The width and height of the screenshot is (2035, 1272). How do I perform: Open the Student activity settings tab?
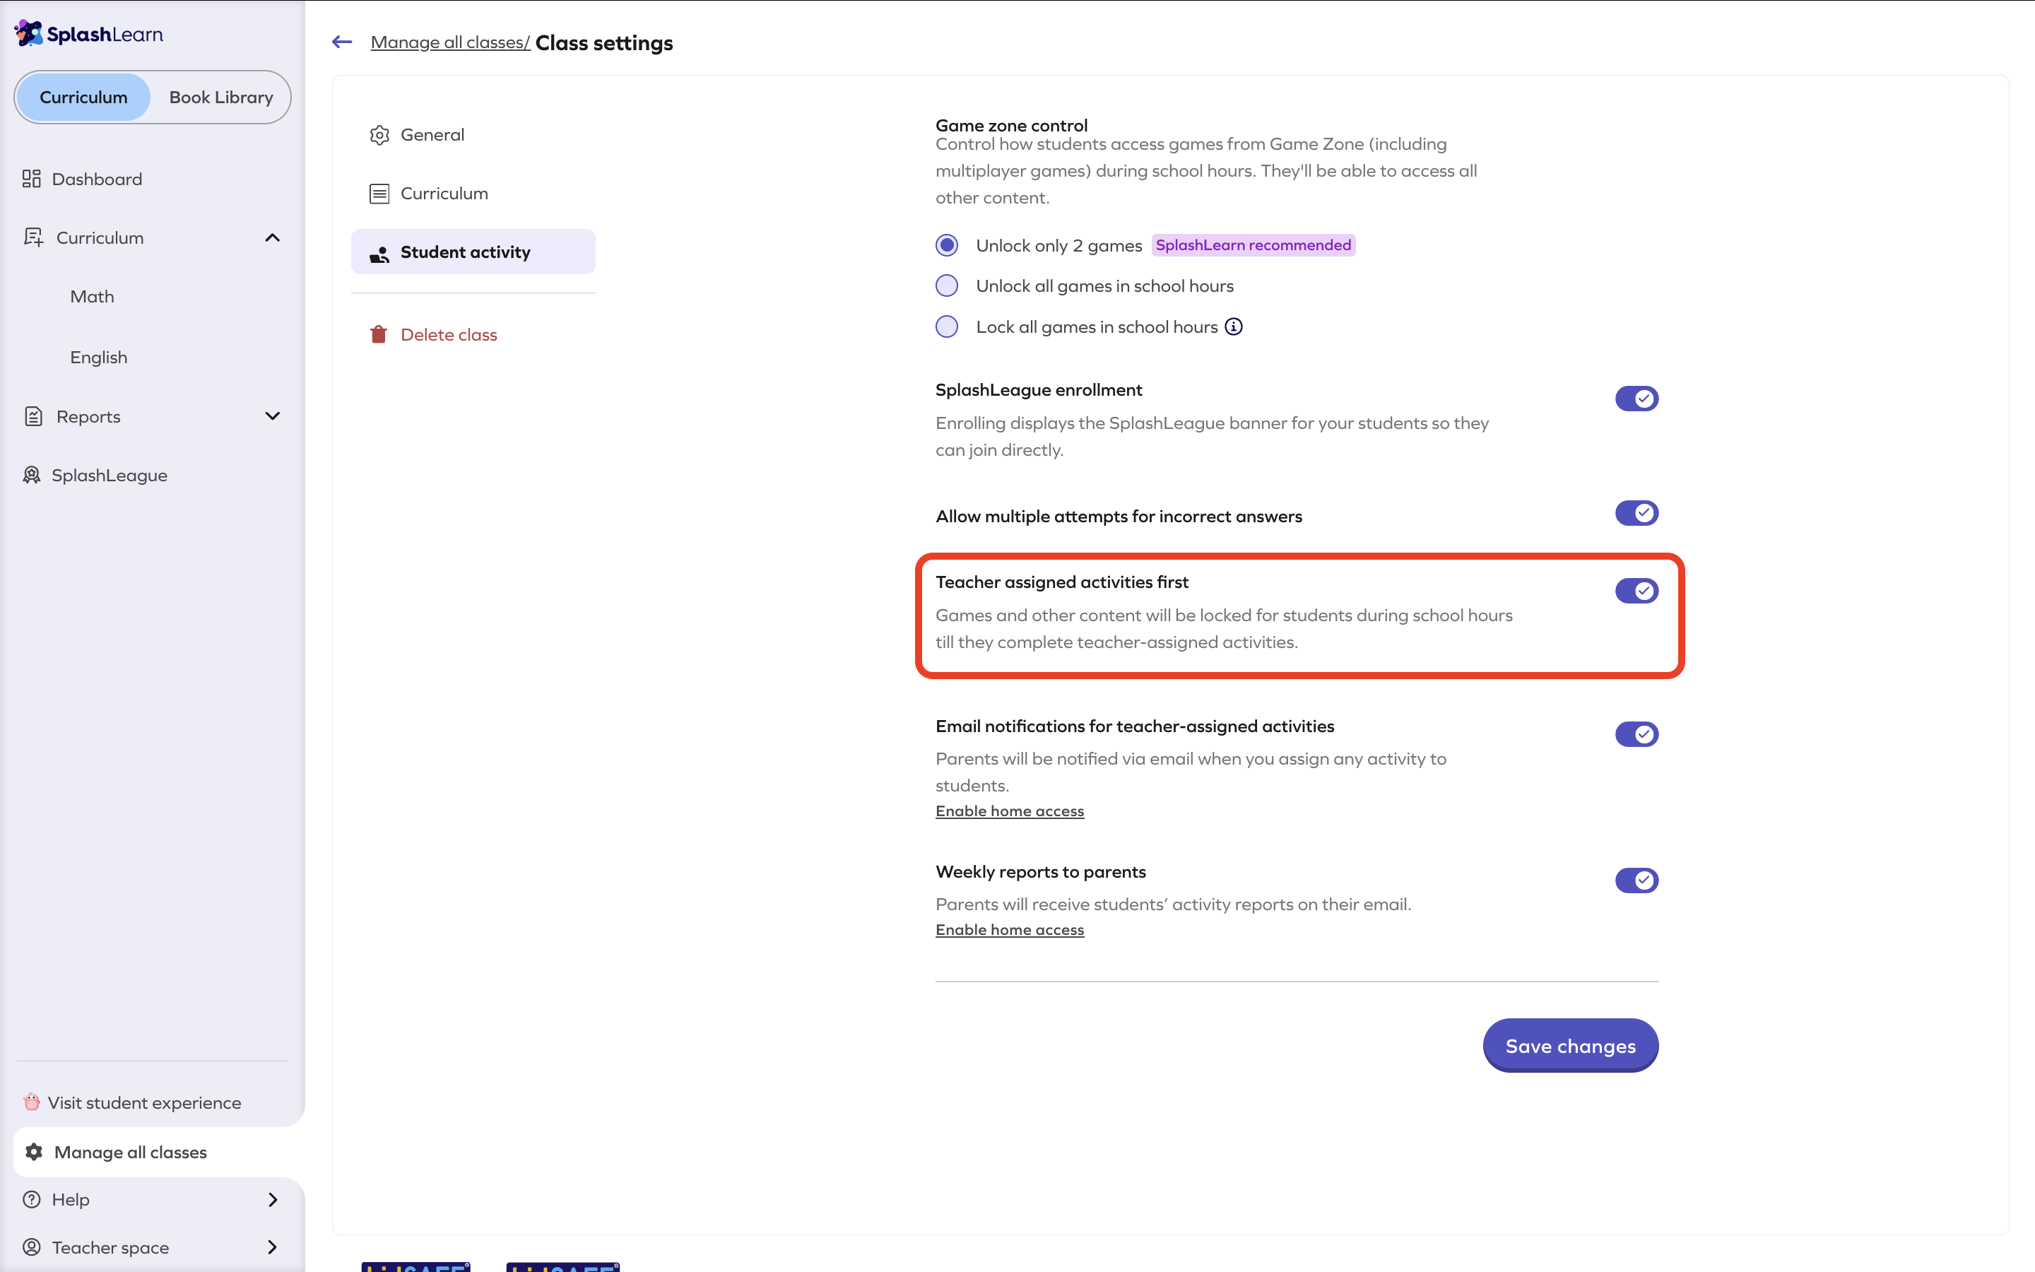[473, 252]
